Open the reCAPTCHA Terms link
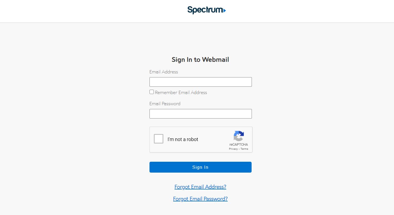The image size is (394, 215). tap(244, 149)
